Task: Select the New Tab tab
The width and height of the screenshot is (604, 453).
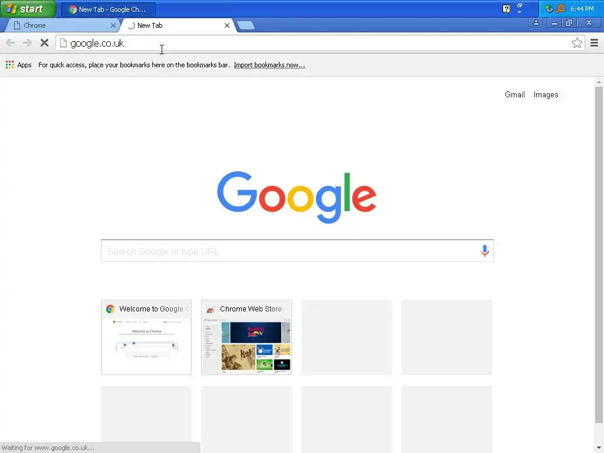Action: 177,25
